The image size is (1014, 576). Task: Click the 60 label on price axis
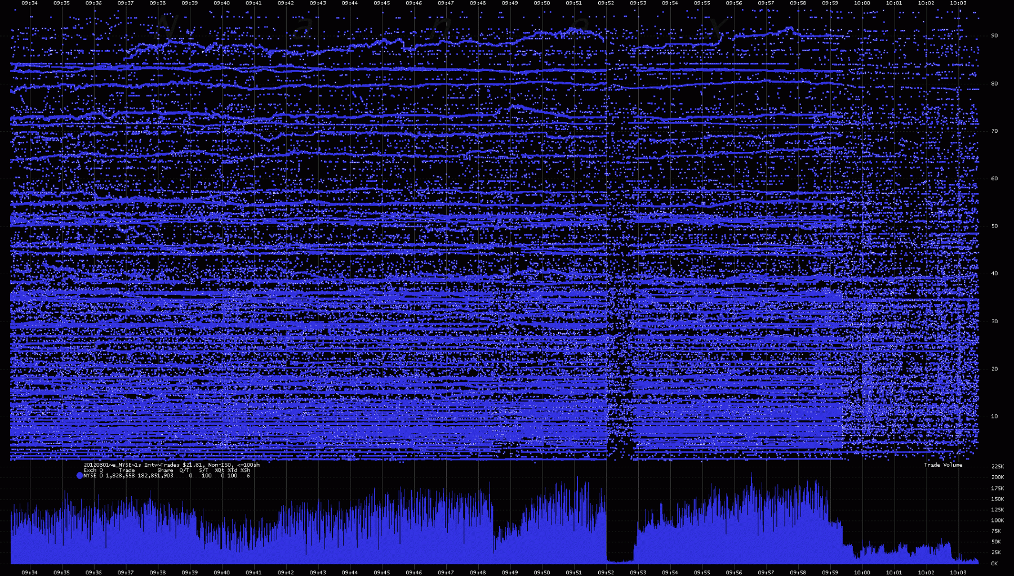pyautogui.click(x=994, y=178)
